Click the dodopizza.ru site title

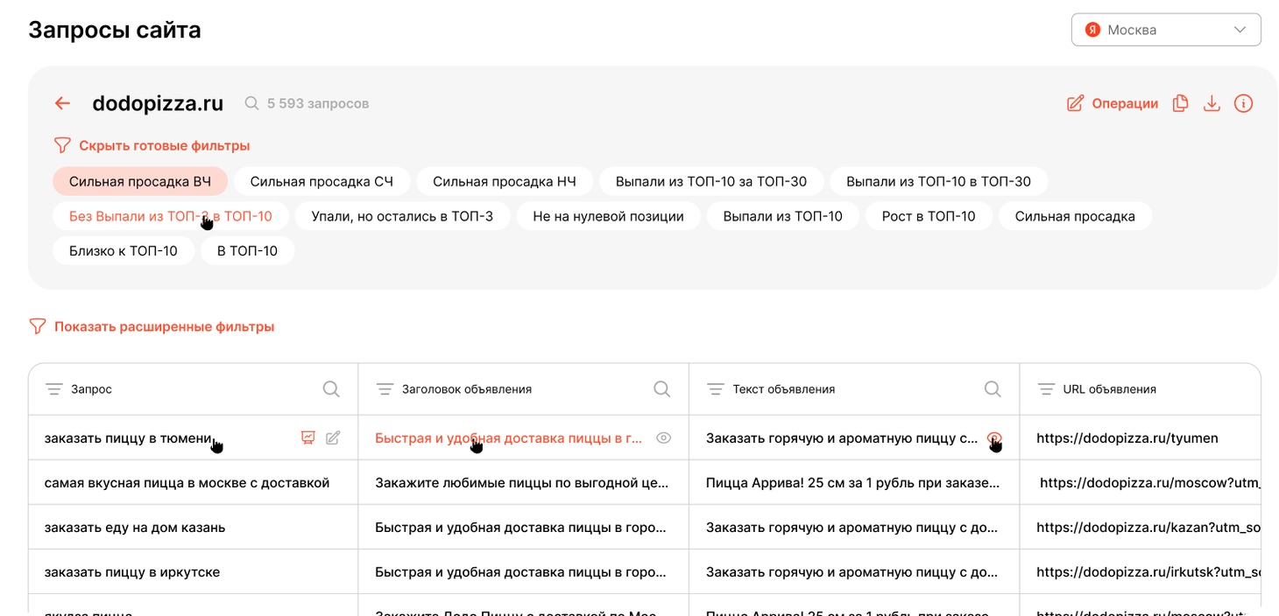pyautogui.click(x=158, y=103)
